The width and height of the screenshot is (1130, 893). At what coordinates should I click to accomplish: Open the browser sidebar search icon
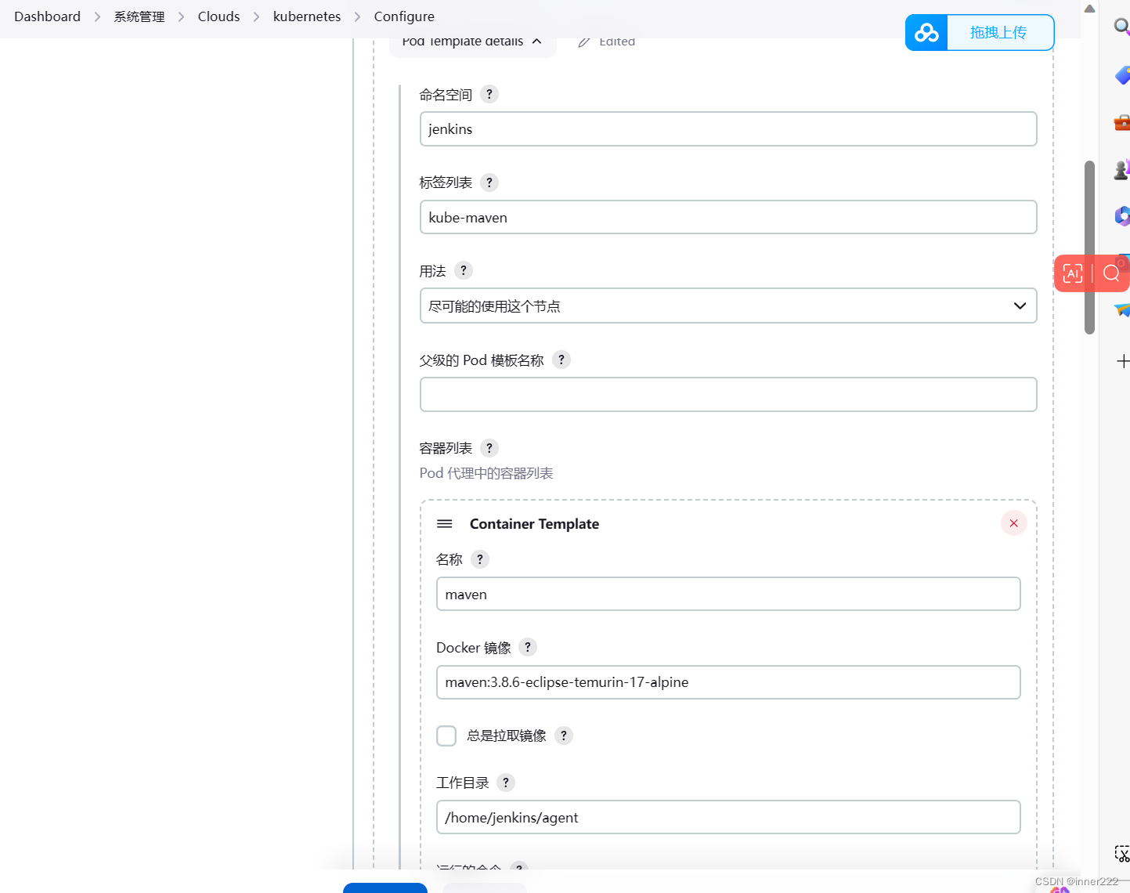tap(1121, 27)
